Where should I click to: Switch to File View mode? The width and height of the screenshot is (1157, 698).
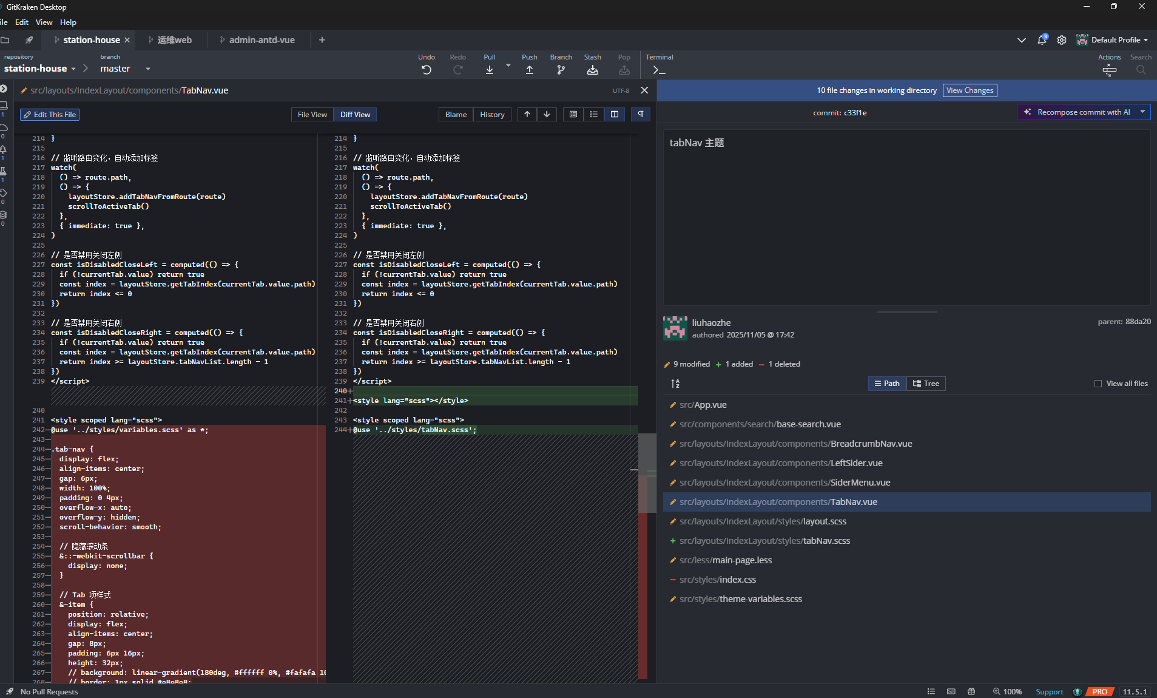coord(312,114)
